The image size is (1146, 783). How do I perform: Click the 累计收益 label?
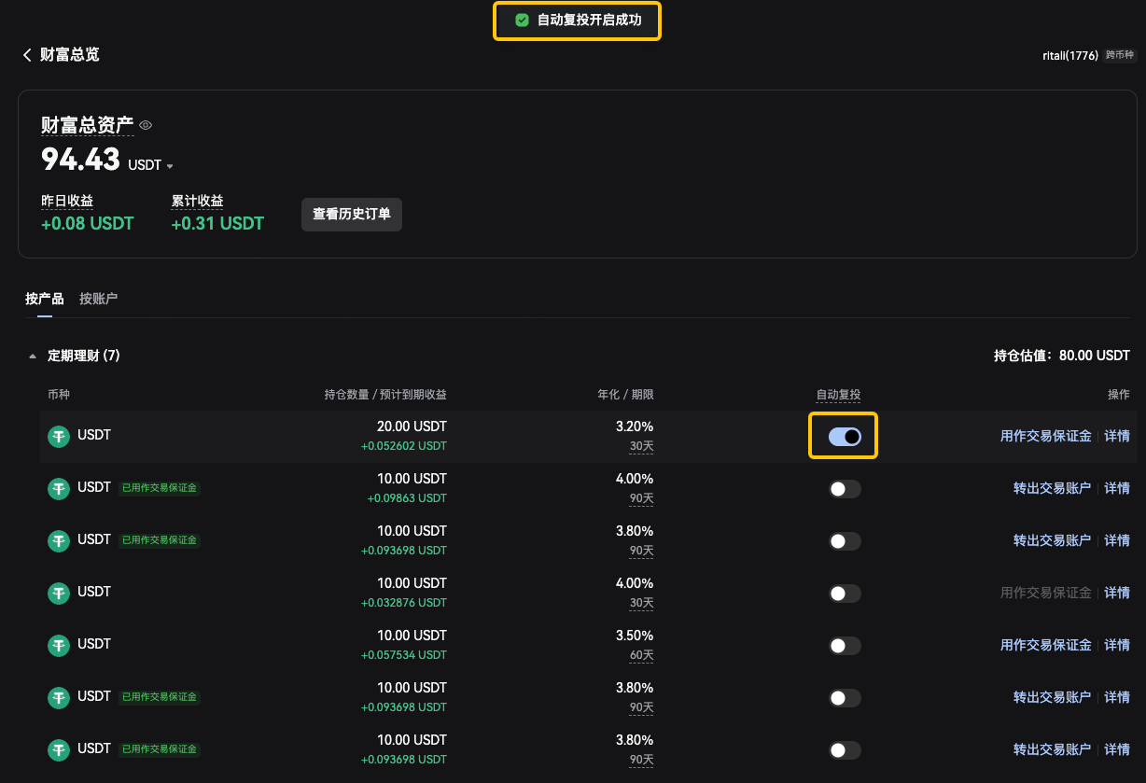point(198,201)
